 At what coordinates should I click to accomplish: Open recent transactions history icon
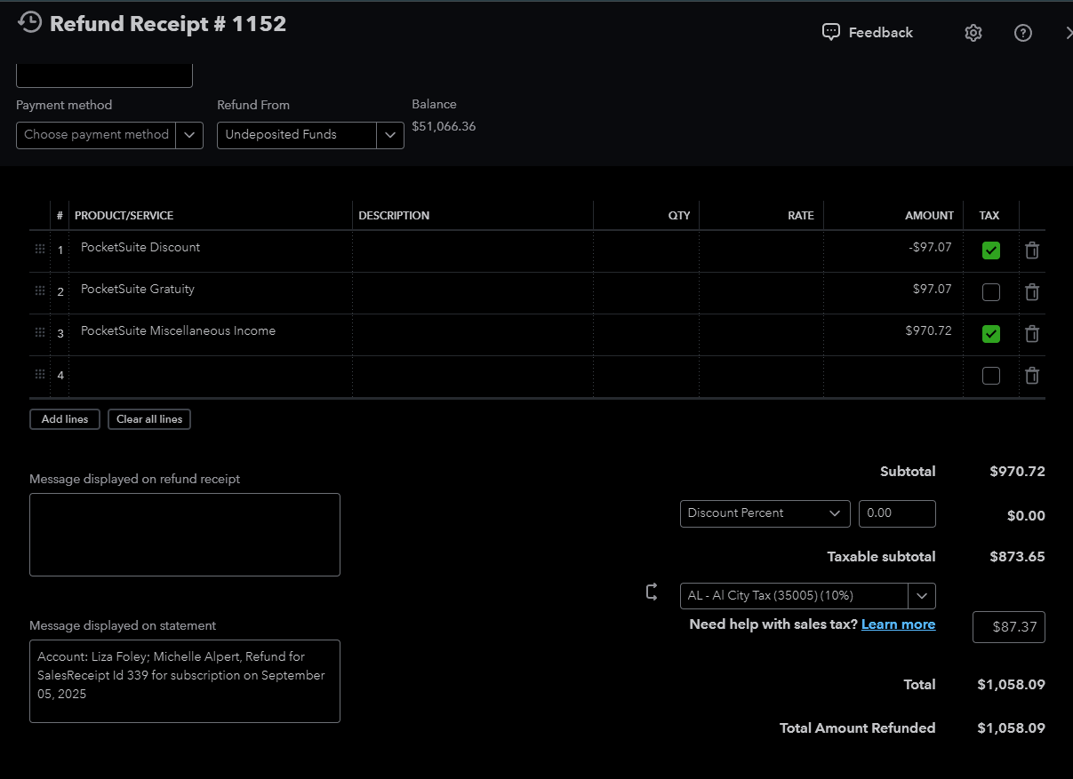pyautogui.click(x=29, y=23)
